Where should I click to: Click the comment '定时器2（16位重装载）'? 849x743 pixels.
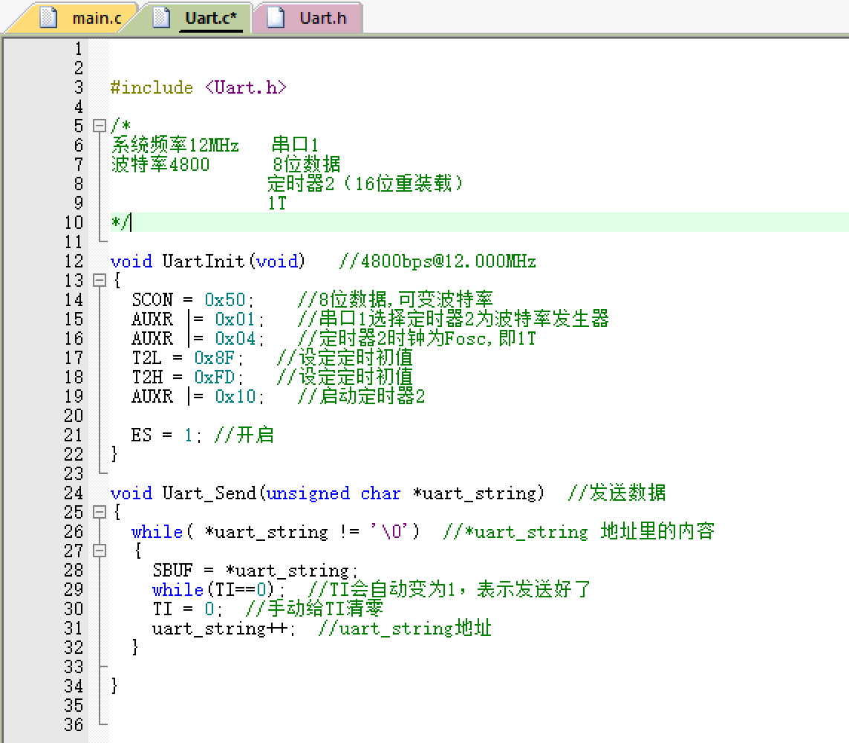[x=365, y=184]
